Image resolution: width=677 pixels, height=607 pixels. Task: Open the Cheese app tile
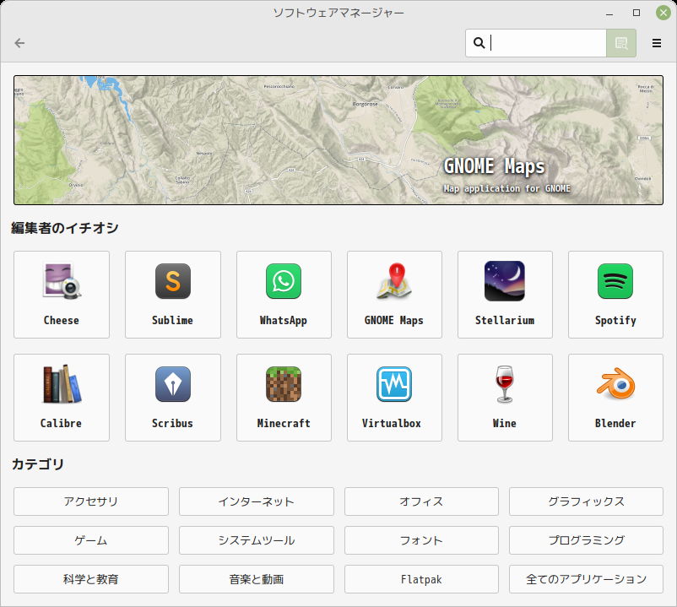point(62,295)
